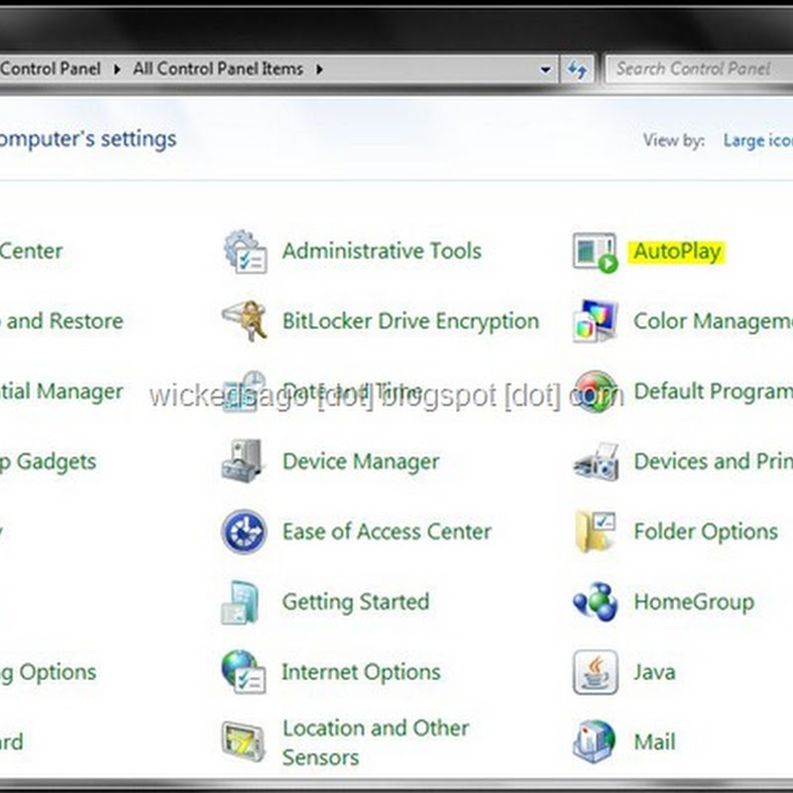793x793 pixels.
Task: Click the Devices and Printers icon
Action: tap(596, 462)
